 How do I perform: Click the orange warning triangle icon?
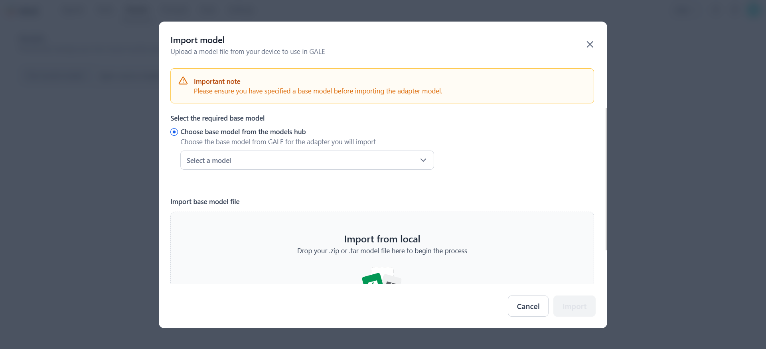pyautogui.click(x=183, y=81)
